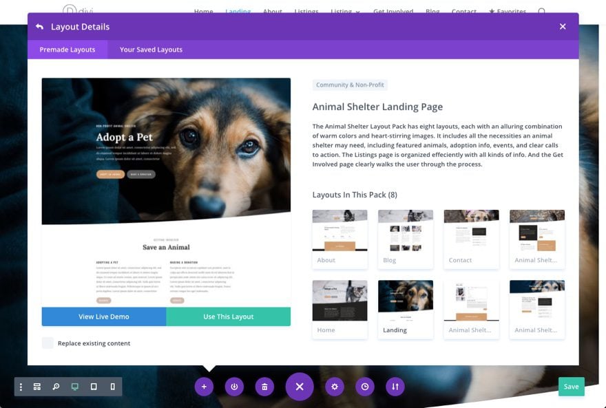Image resolution: width=606 pixels, height=408 pixels.
Task: Click the back arrow beside Layout Details
Action: pyautogui.click(x=39, y=27)
